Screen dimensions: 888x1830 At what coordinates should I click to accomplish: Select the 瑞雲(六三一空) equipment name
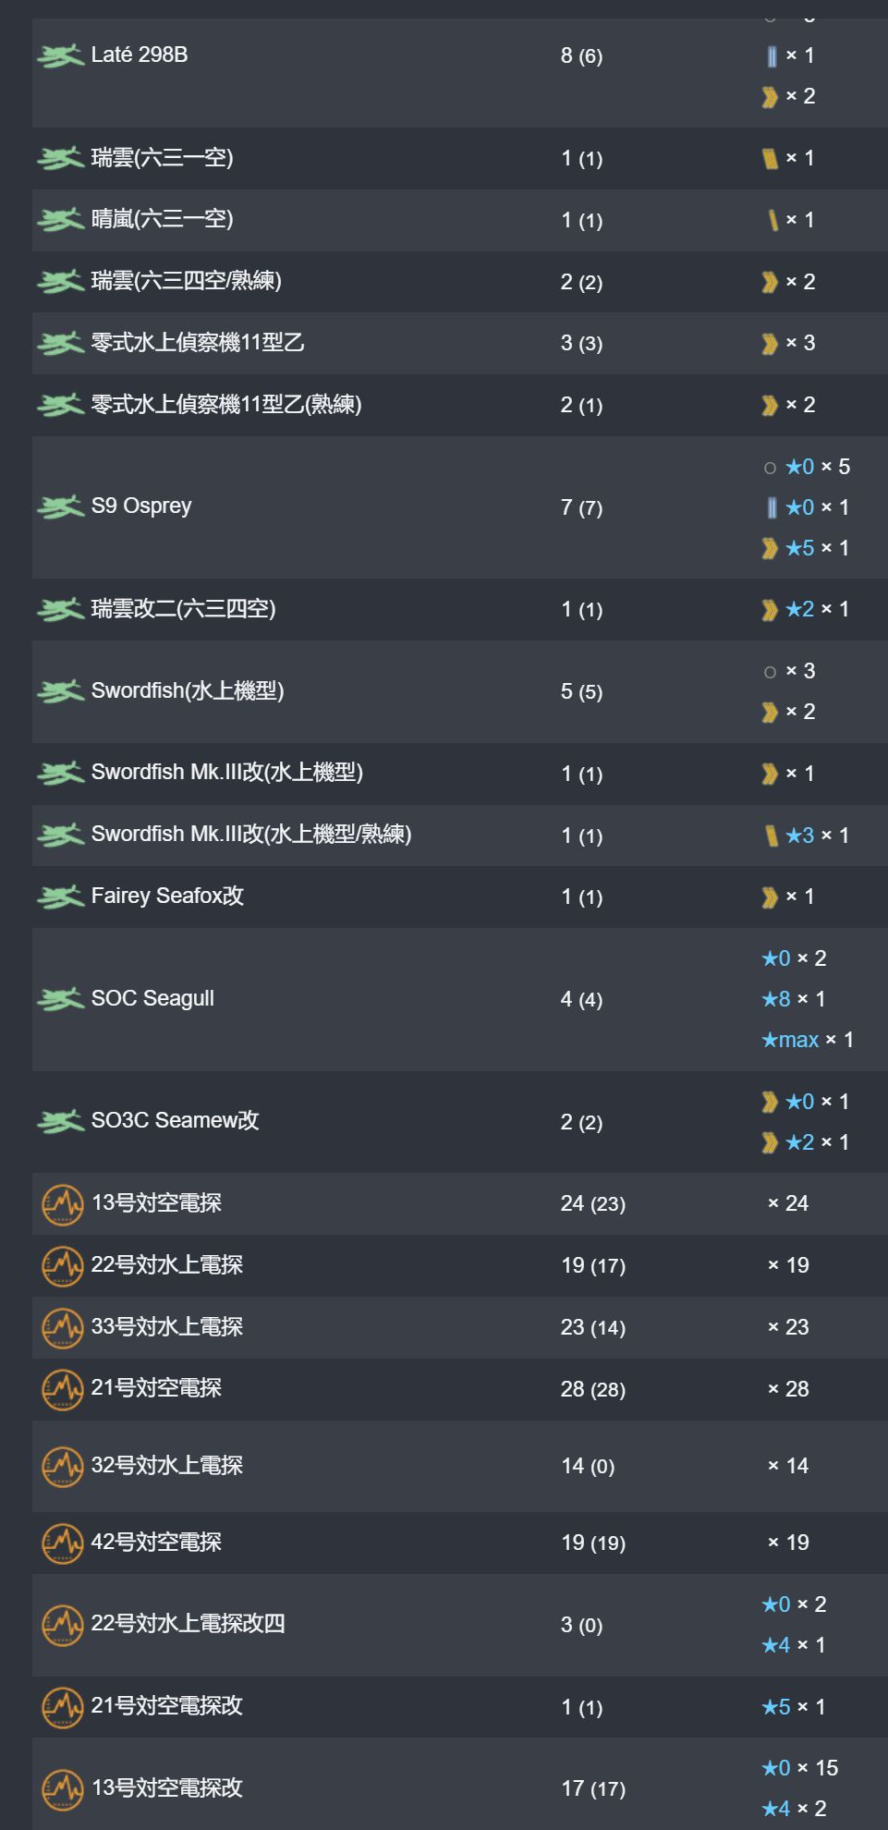click(162, 158)
